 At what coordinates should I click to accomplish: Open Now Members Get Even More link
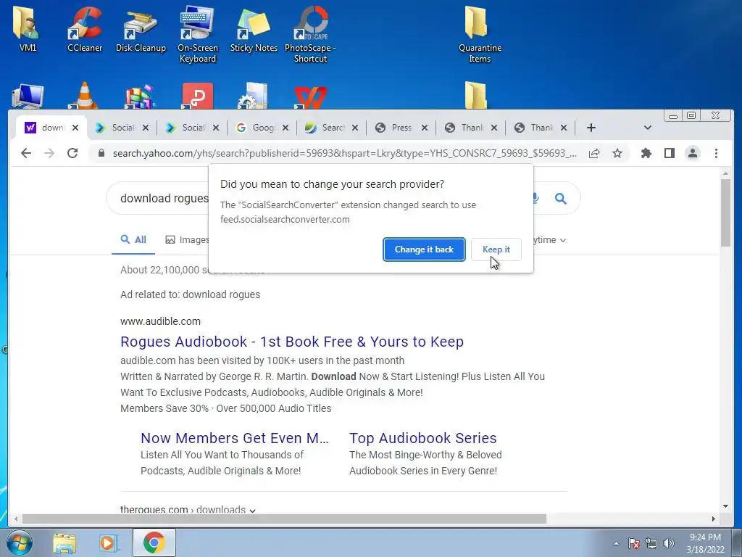tap(234, 438)
